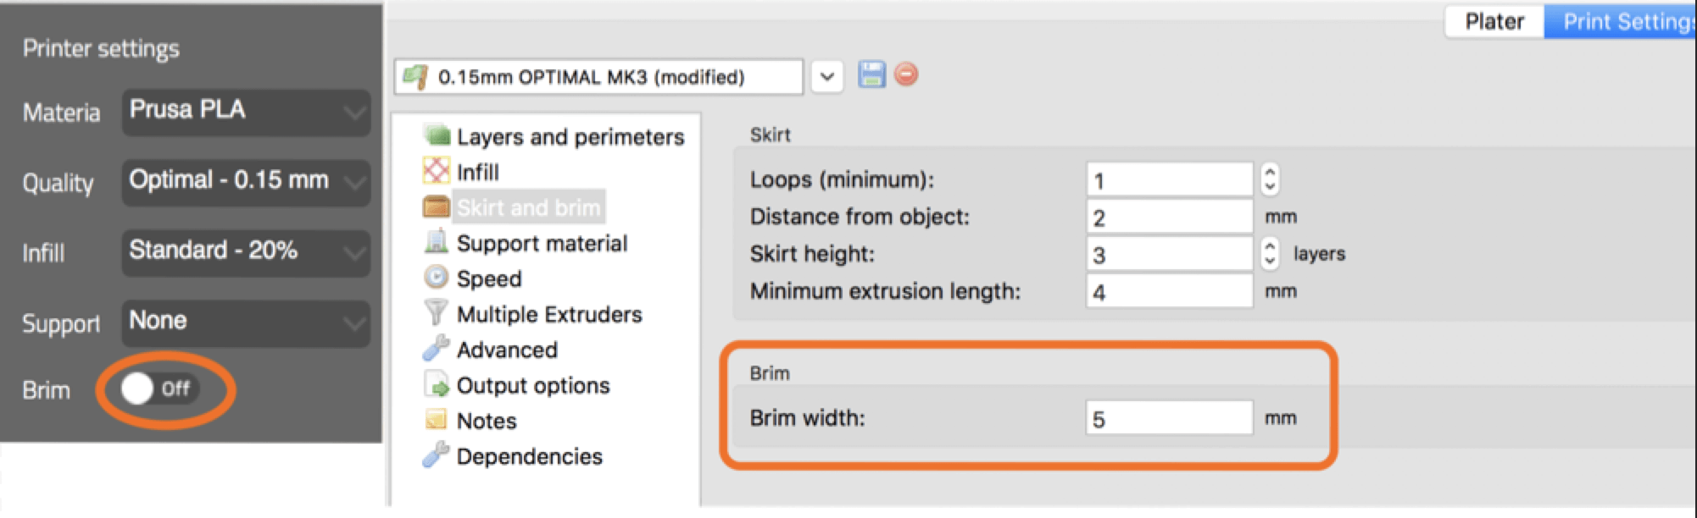Click the Loops minimum stepper arrows
The width and height of the screenshot is (1697, 518).
[1270, 179]
